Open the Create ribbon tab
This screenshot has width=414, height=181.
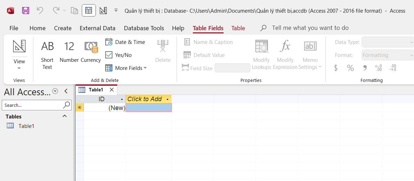click(63, 28)
